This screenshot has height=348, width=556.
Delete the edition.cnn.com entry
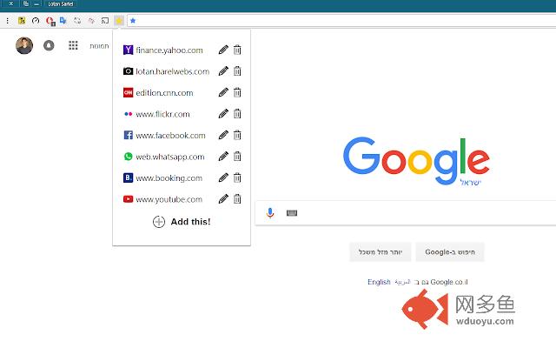237,92
